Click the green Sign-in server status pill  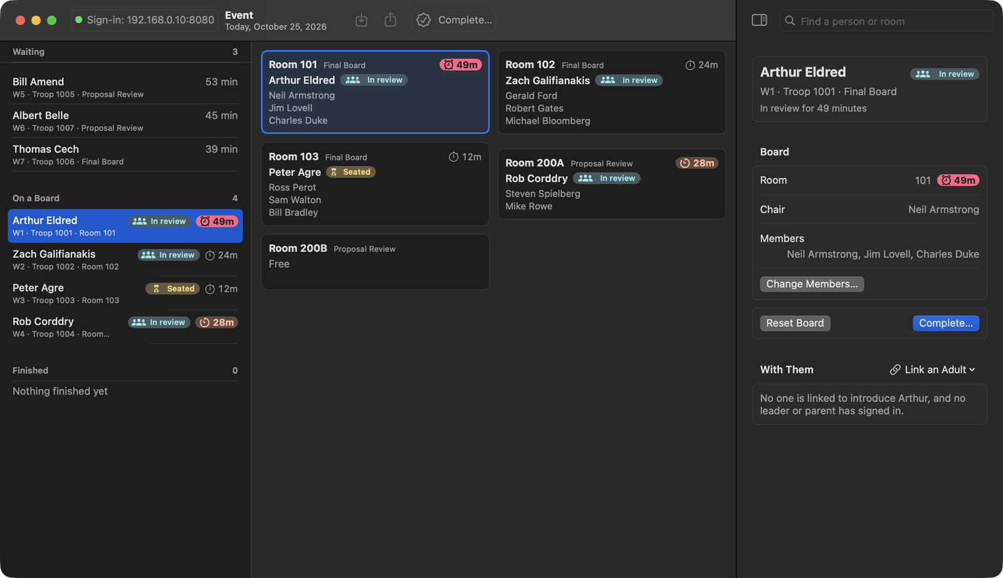point(145,20)
